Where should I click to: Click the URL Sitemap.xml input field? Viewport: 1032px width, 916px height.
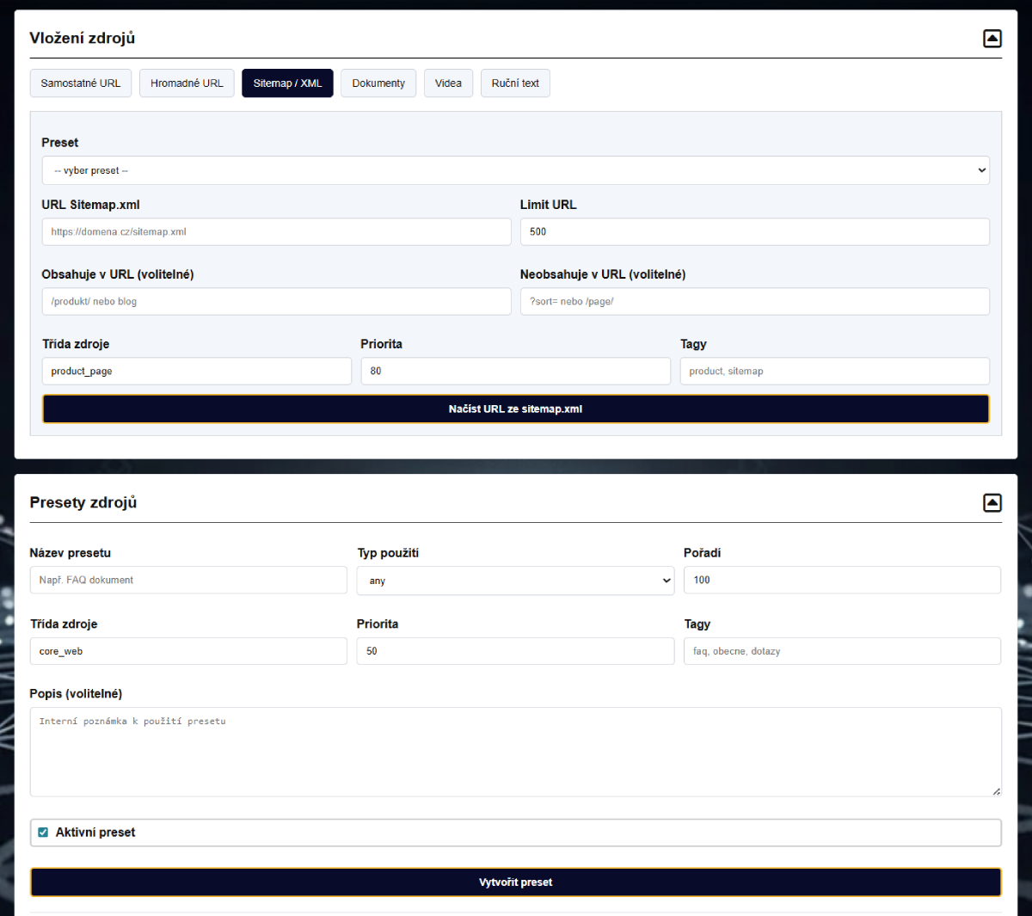click(x=276, y=231)
